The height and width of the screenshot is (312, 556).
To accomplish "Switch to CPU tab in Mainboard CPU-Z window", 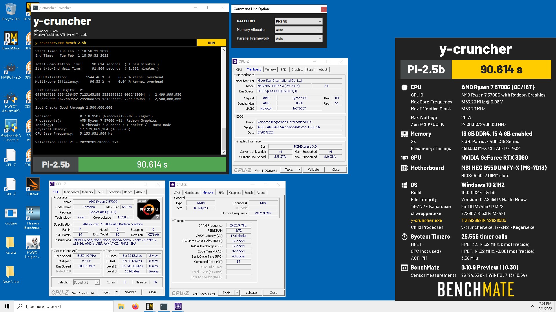I will click(x=239, y=70).
